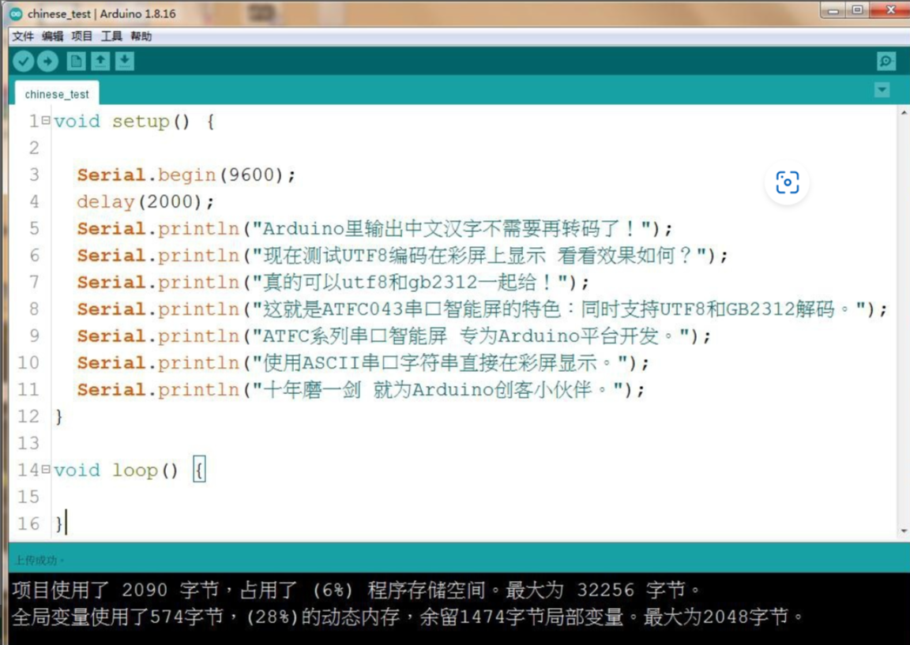Click the floating screenshot capture icon
Image resolution: width=910 pixels, height=645 pixels.
click(787, 182)
